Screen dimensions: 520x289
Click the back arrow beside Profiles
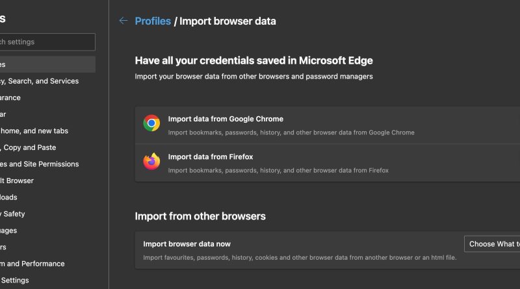click(123, 21)
